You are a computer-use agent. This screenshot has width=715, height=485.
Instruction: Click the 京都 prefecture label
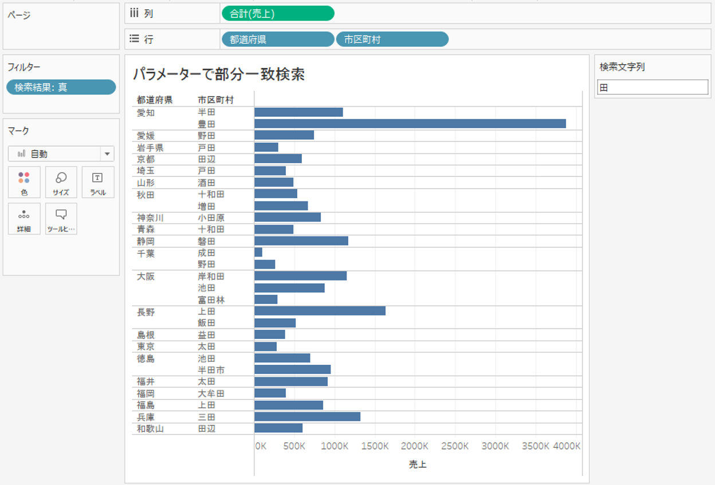tap(146, 159)
